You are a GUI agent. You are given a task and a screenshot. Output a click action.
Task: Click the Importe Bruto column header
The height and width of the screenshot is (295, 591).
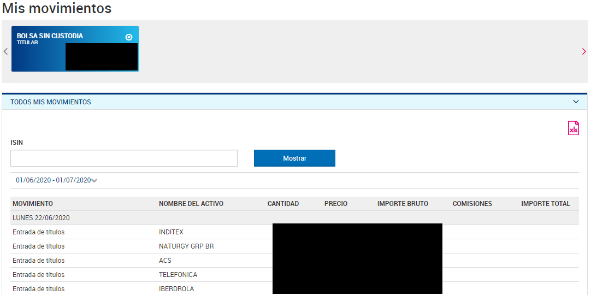click(403, 204)
